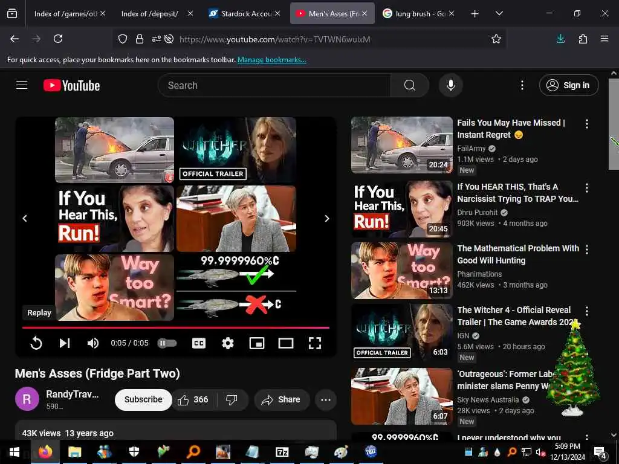
Task: Open the player settings gear
Action: (228, 343)
